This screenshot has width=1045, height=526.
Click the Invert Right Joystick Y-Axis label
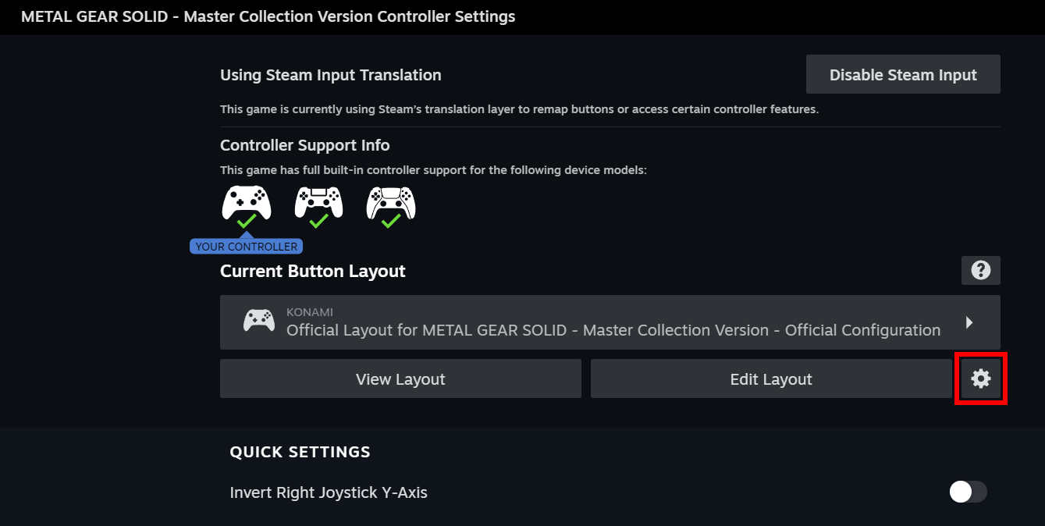click(x=329, y=492)
